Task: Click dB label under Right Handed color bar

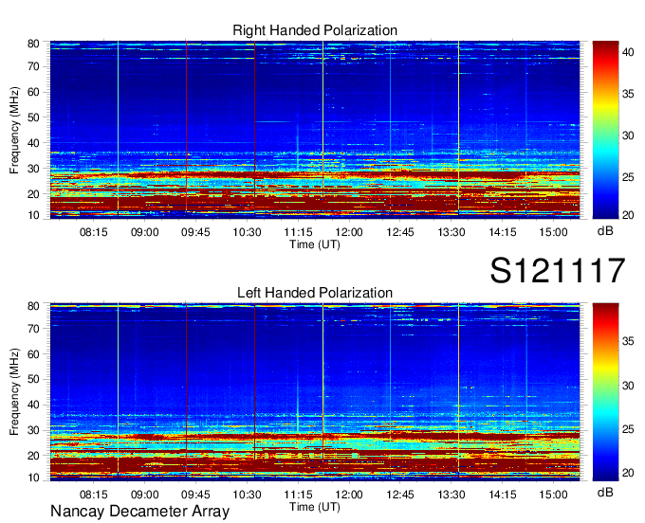Action: pos(605,231)
